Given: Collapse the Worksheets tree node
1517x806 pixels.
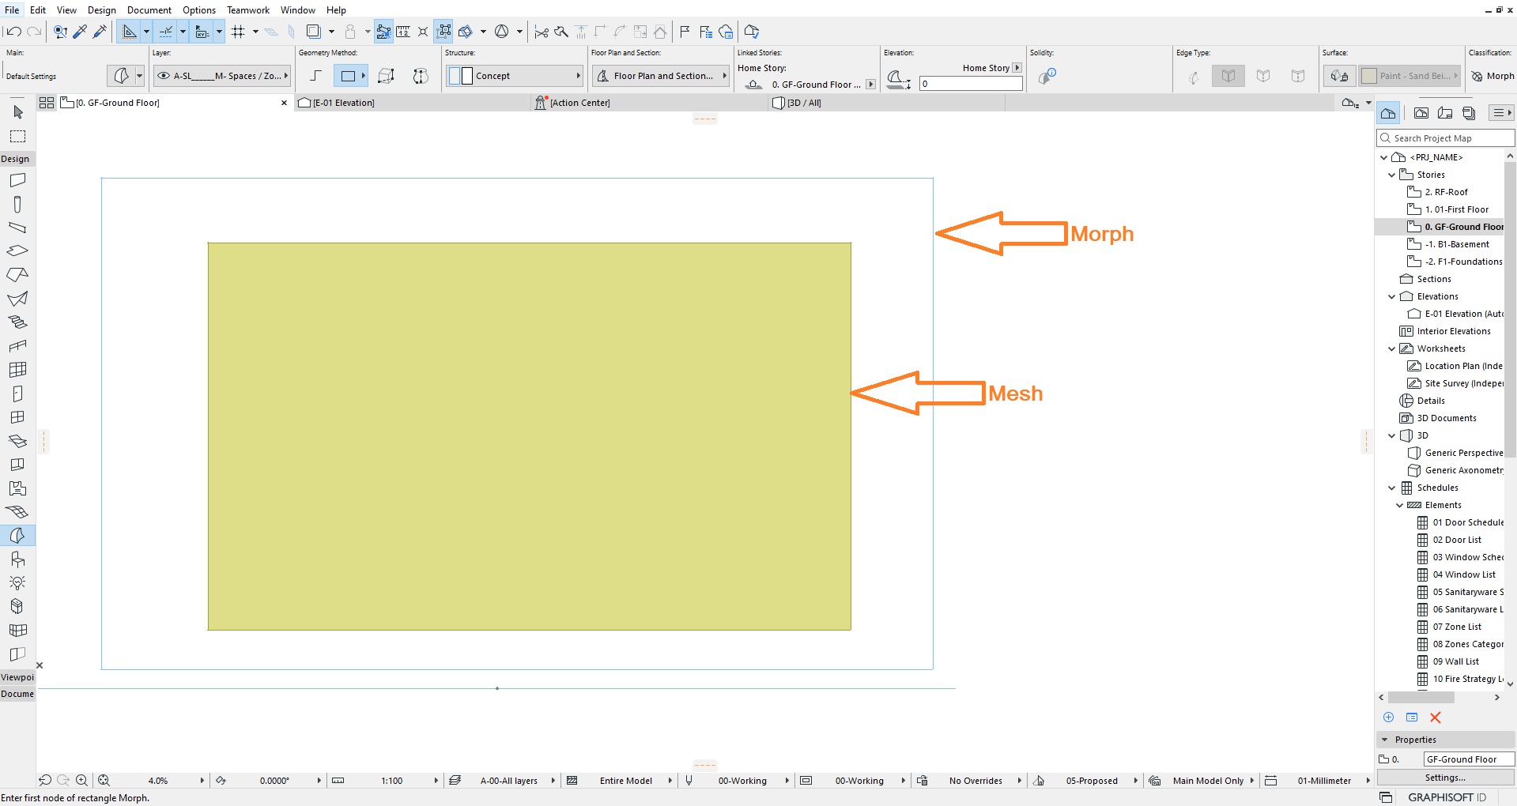Looking at the screenshot, I should (x=1392, y=348).
